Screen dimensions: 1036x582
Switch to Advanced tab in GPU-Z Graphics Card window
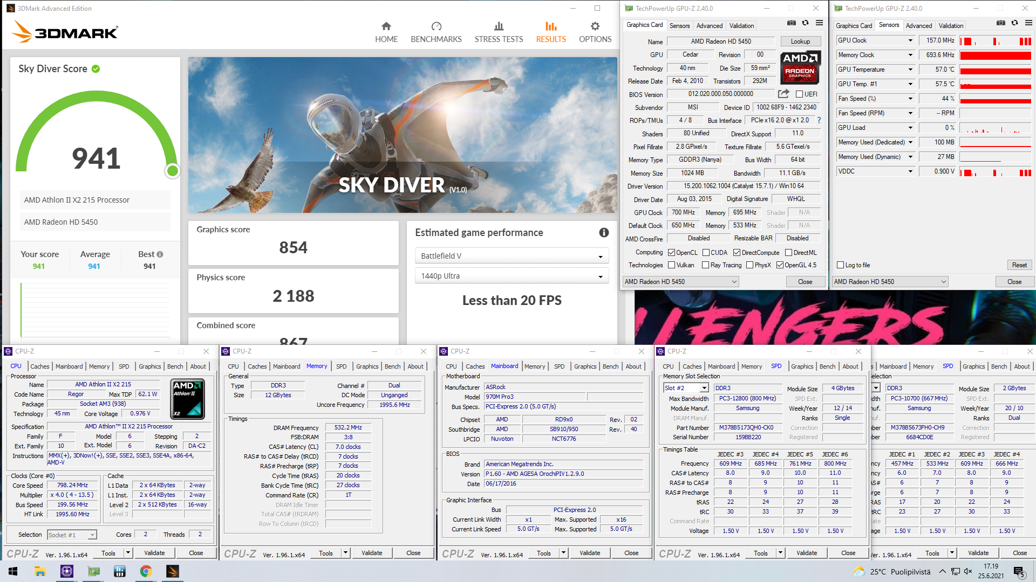tap(709, 26)
